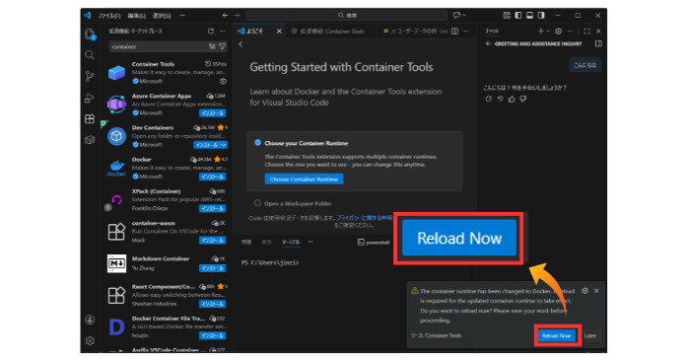Start a new chat with plus icon
The image size is (688, 360).
[540, 32]
